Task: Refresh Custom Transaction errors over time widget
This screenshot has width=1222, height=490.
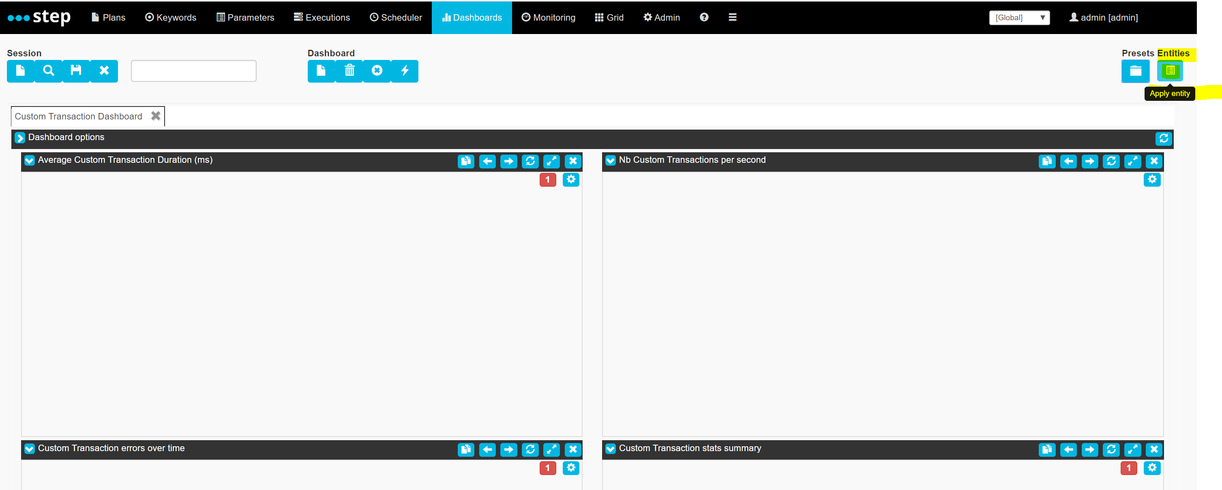Action: point(530,450)
